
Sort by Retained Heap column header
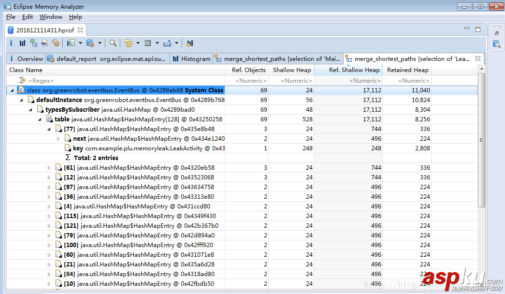coord(407,70)
